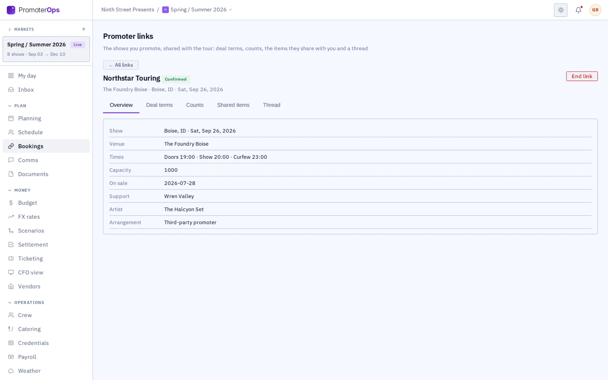Click the Confirmed status badge
This screenshot has height=380, width=608.
[x=176, y=79]
